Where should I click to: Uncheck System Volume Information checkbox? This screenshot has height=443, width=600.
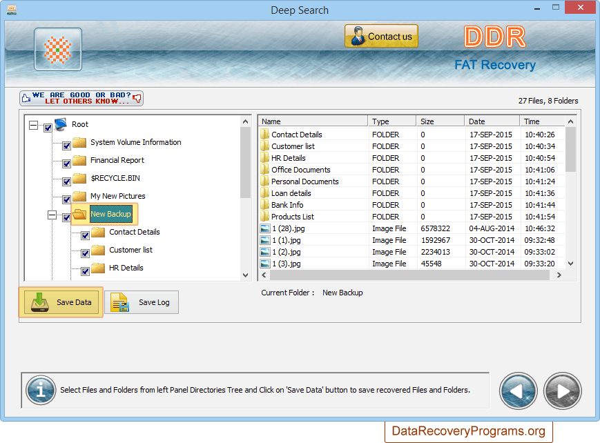point(66,146)
